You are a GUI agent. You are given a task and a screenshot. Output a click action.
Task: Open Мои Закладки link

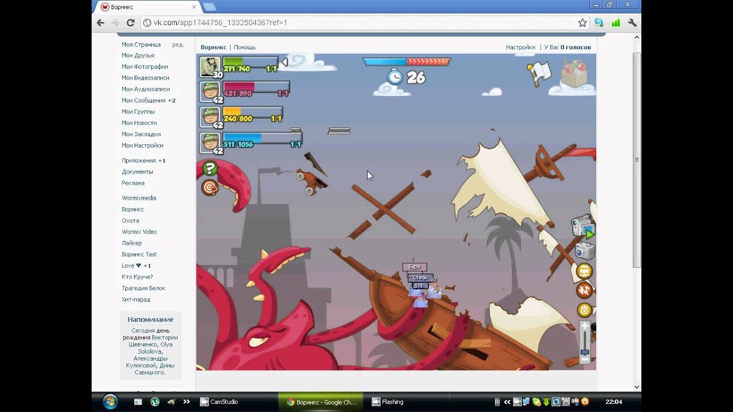pos(141,134)
